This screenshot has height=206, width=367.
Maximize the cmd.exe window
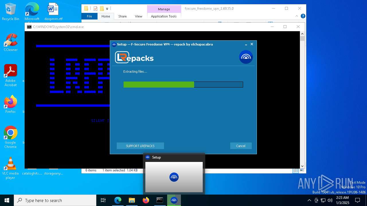point(285,27)
